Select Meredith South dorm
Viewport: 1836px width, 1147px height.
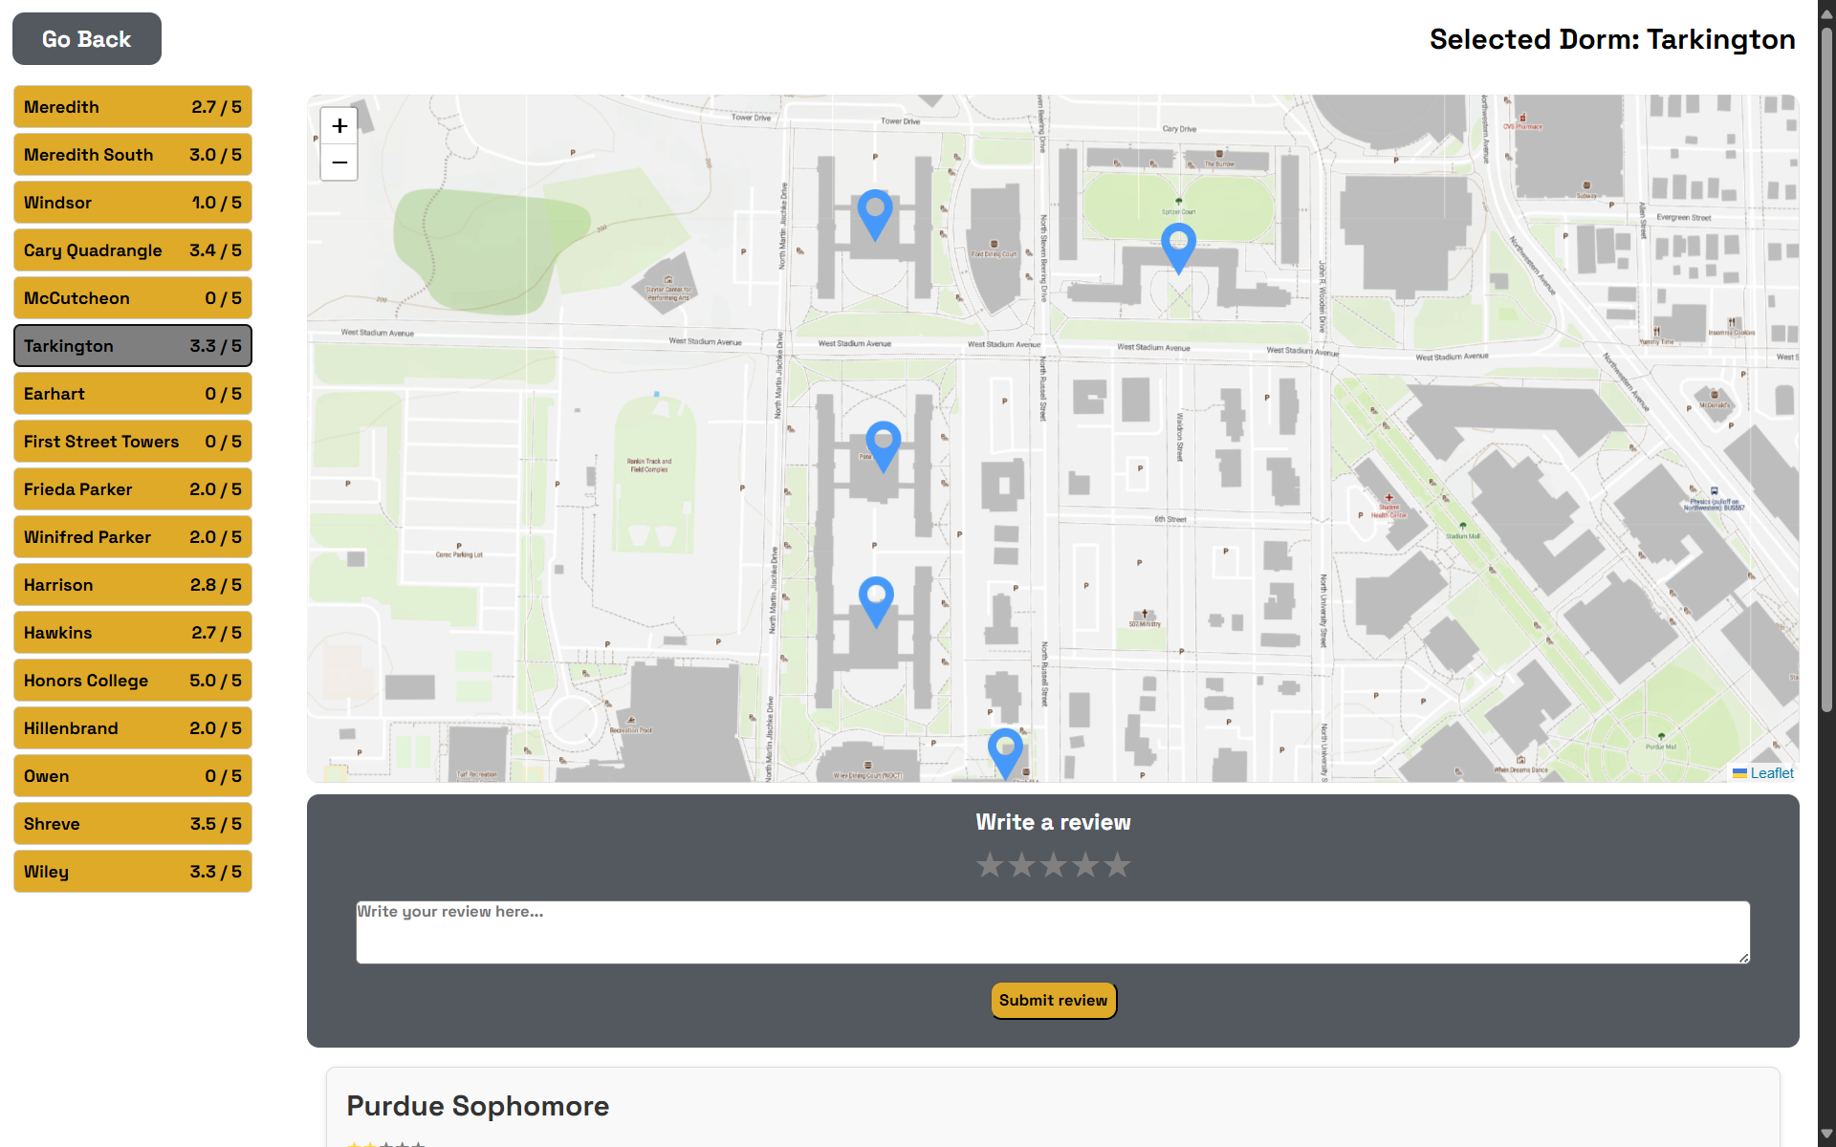(x=133, y=155)
